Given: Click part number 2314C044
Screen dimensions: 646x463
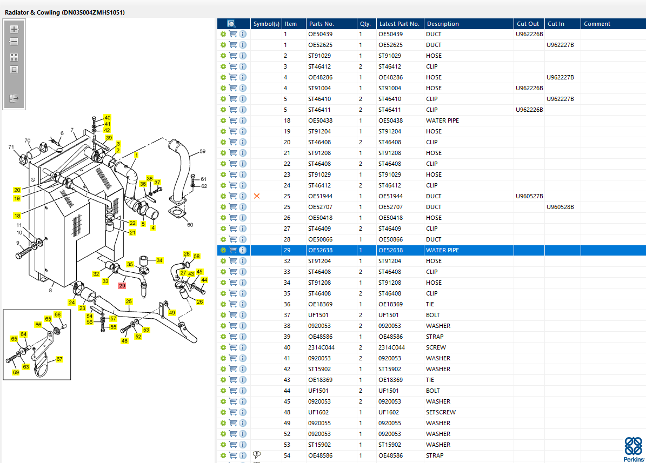Looking at the screenshot, I should [321, 347].
